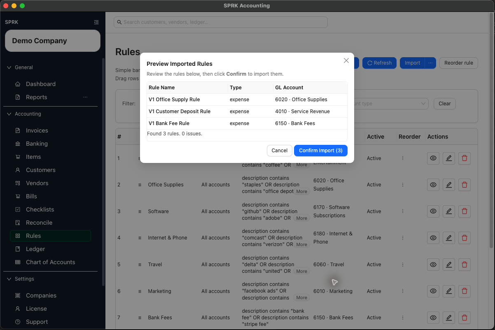The image size is (495, 330).
Task: Edit rule 1 with the pencil icon
Action: (449, 158)
